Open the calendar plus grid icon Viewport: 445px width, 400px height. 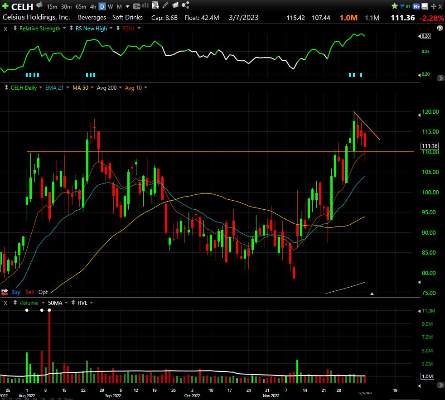(x=155, y=5)
